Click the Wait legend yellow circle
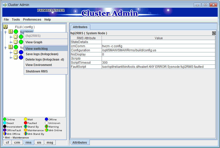 coord(26,119)
